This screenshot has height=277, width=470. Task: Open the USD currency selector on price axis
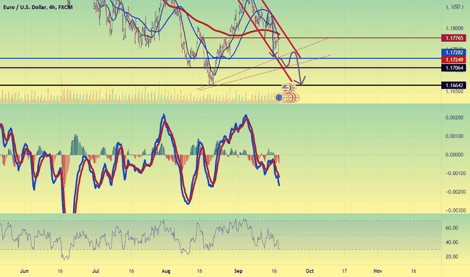(456, 7)
